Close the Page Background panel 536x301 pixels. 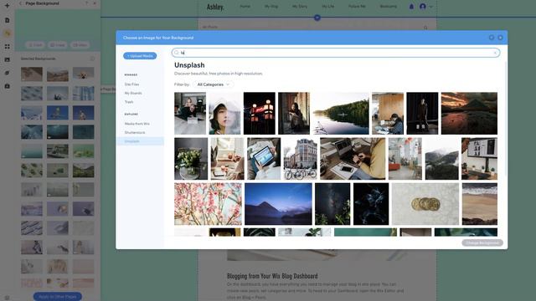click(95, 3)
